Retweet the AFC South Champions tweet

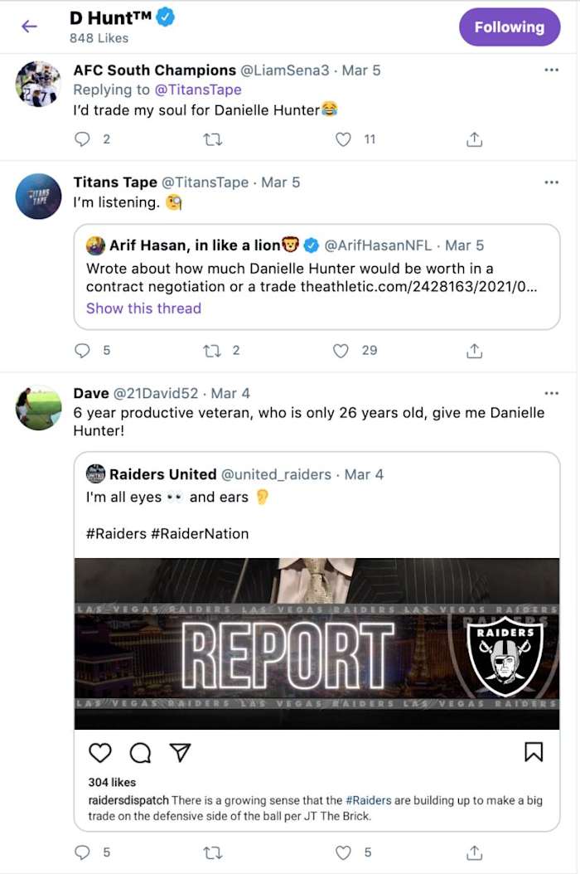(x=212, y=139)
